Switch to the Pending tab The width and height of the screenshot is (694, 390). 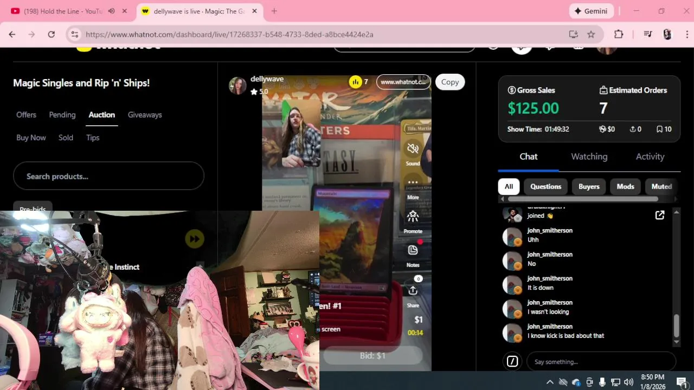click(x=62, y=115)
